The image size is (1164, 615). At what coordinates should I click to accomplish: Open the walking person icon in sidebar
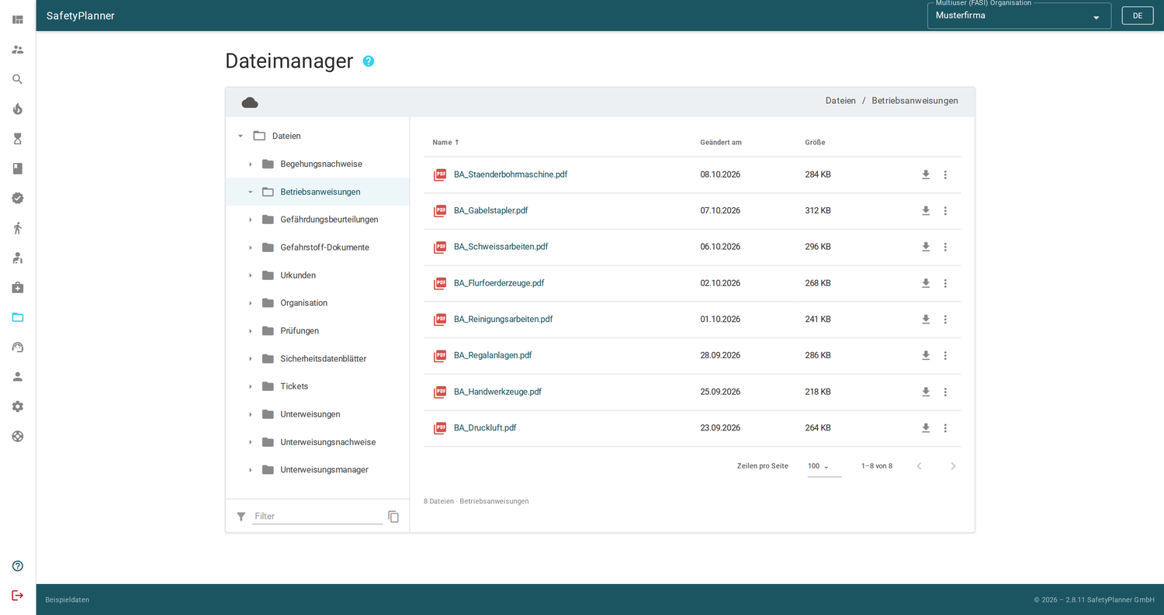point(17,228)
